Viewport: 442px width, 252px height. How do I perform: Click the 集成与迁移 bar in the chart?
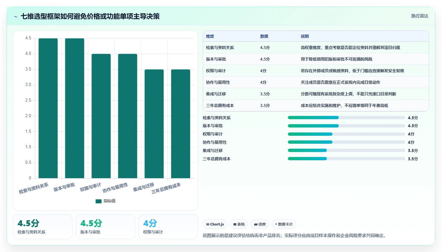[x=154, y=124]
